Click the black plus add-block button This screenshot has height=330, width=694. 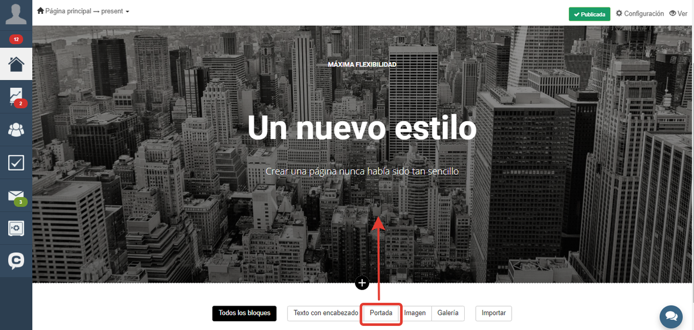[x=362, y=283]
